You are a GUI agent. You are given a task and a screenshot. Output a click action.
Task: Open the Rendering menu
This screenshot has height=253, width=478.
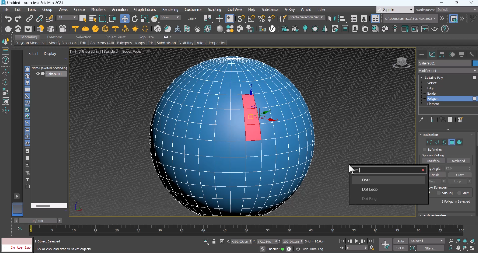(x=170, y=9)
